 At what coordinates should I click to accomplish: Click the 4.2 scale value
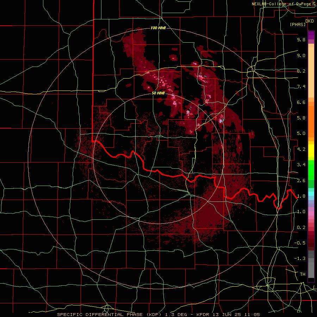coord(301,149)
